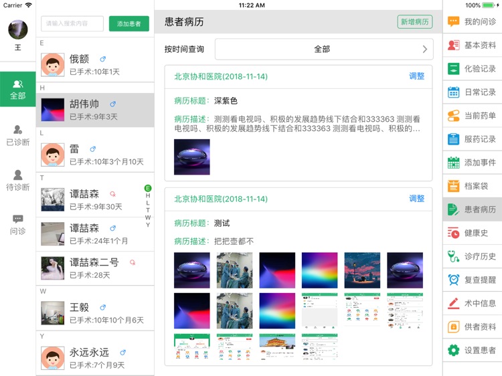Open 档案袋 archive box icon
The width and height of the screenshot is (502, 376).
click(x=453, y=186)
